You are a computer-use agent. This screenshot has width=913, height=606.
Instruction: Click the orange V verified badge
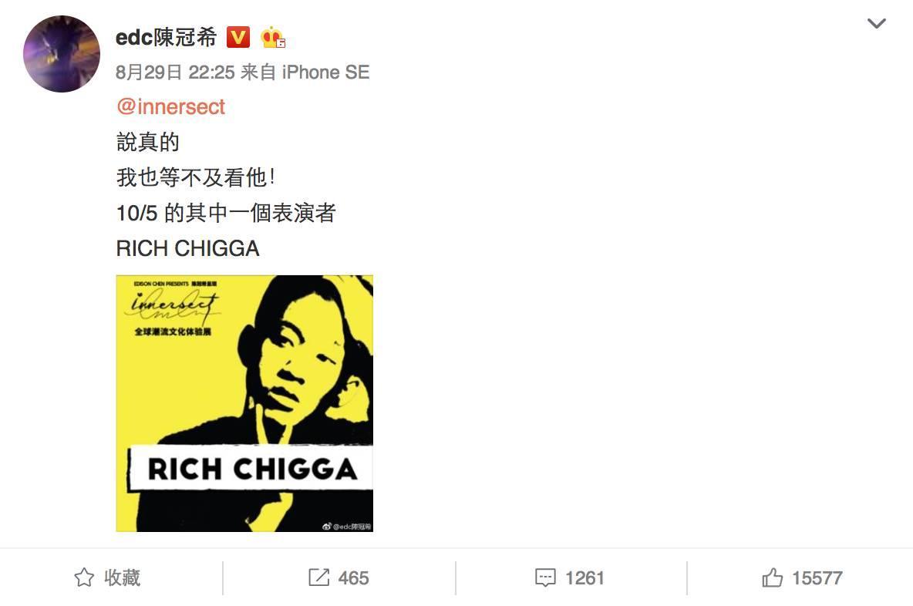point(238,37)
